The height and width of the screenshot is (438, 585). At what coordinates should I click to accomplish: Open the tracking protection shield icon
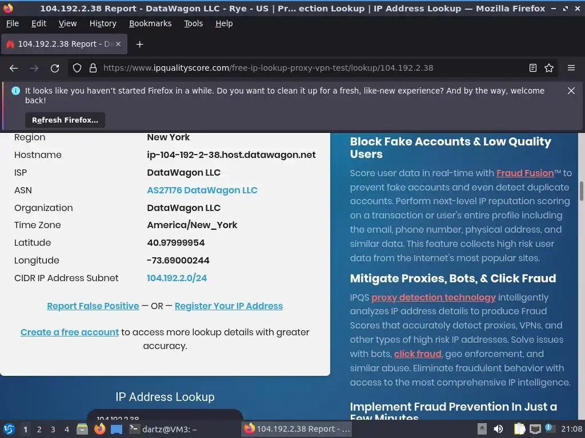77,68
